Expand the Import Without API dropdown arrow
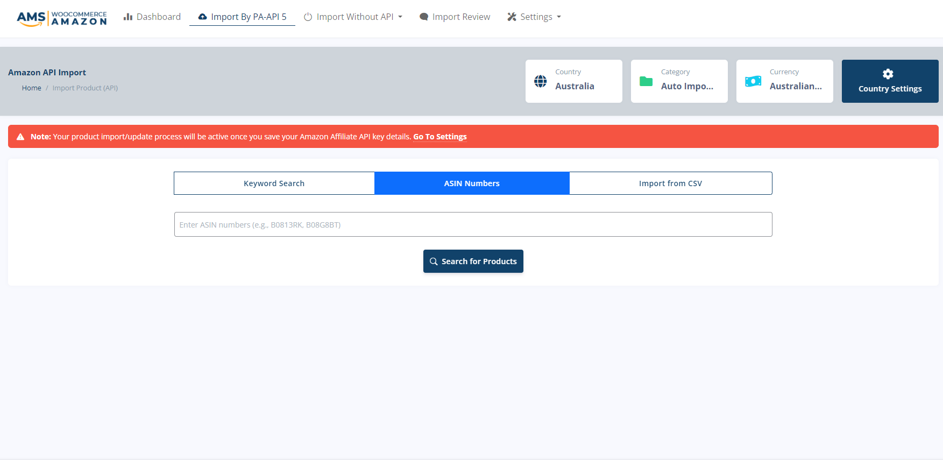943x460 pixels. (x=400, y=17)
